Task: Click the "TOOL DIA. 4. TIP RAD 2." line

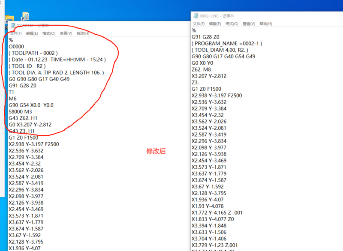Action: pos(57,73)
